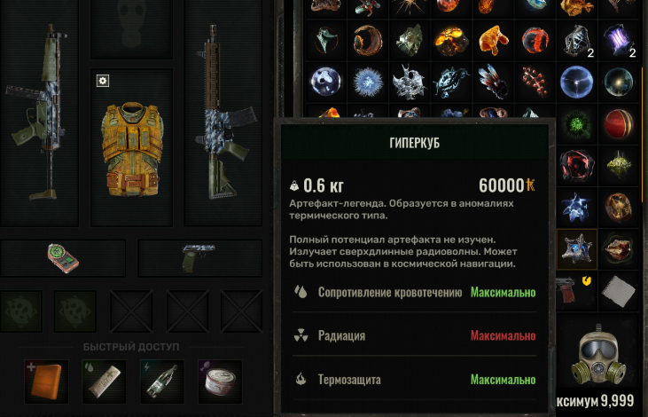This screenshot has height=417, width=648.
Task: Use the bandage in quick access slot
Action: (104, 381)
